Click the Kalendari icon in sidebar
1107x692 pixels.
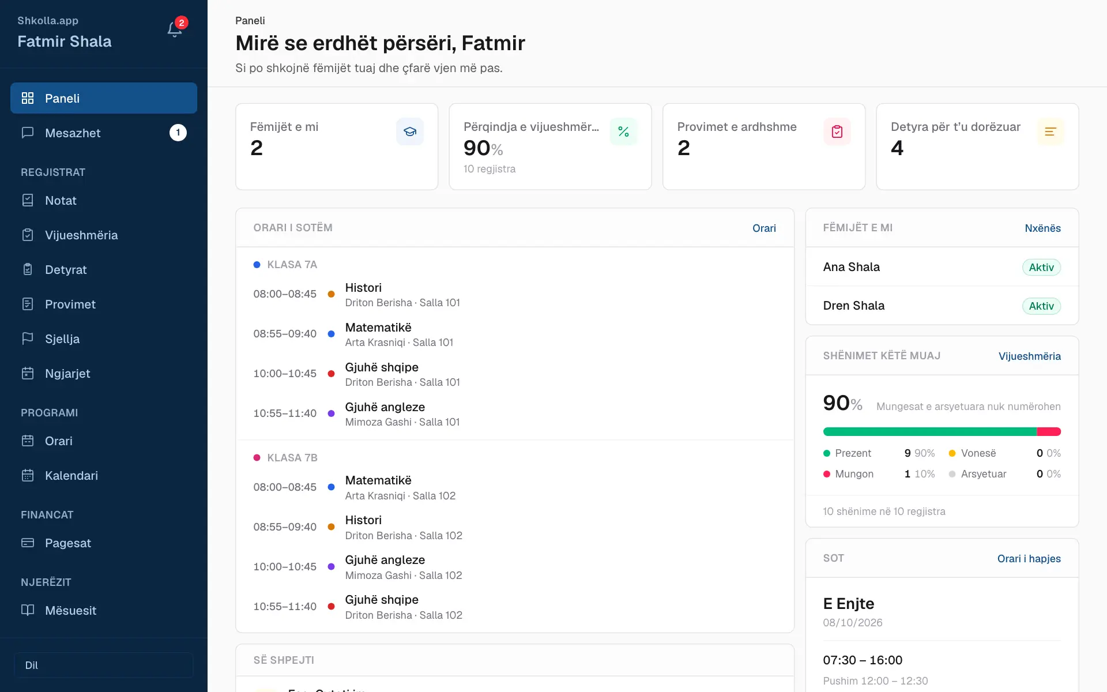click(28, 475)
